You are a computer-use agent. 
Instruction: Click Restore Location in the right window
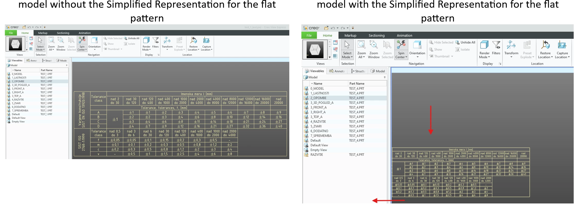tap(545, 49)
